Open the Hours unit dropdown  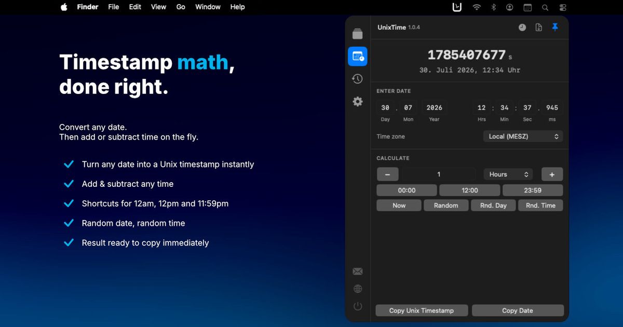pos(508,174)
